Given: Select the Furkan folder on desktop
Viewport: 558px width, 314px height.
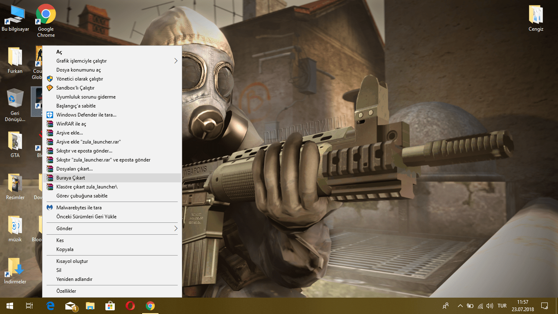Looking at the screenshot, I should pos(15,61).
